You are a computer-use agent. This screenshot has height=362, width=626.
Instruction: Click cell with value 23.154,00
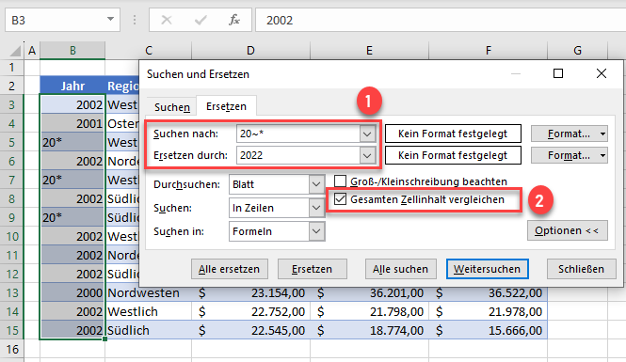point(250,293)
